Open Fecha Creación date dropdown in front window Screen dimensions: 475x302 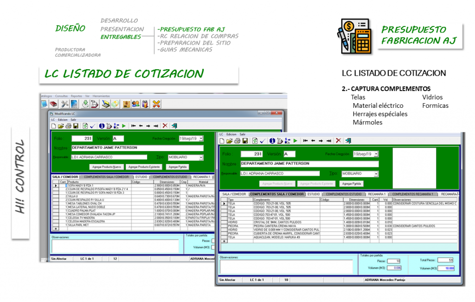point(376,154)
